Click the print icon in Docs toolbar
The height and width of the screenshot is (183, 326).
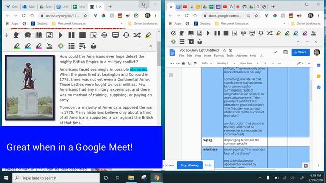183,63
